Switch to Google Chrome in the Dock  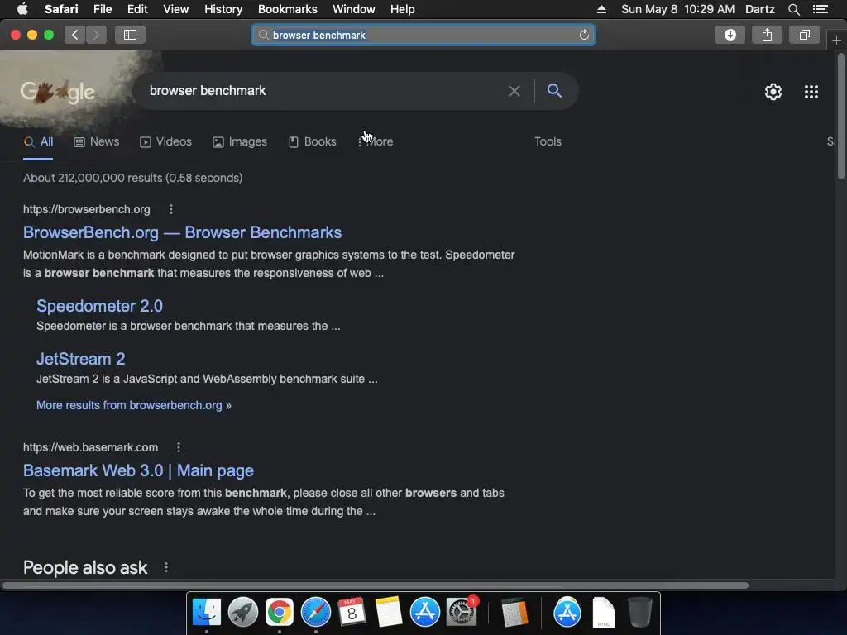click(279, 613)
